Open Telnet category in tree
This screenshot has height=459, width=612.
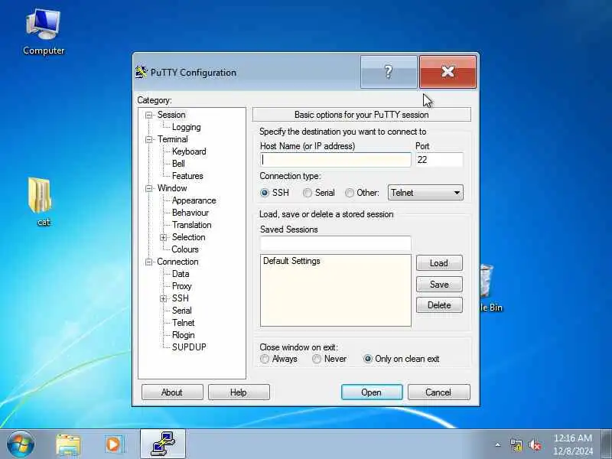click(x=183, y=323)
